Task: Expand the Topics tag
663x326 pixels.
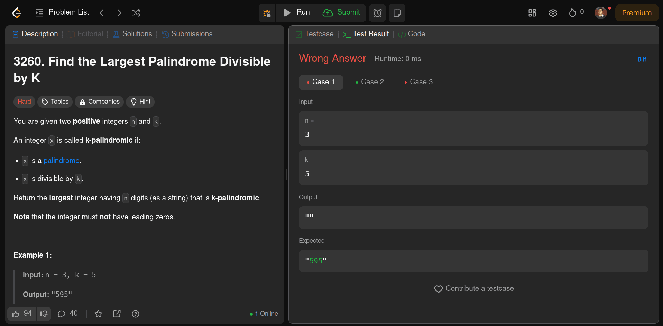Action: coord(55,102)
